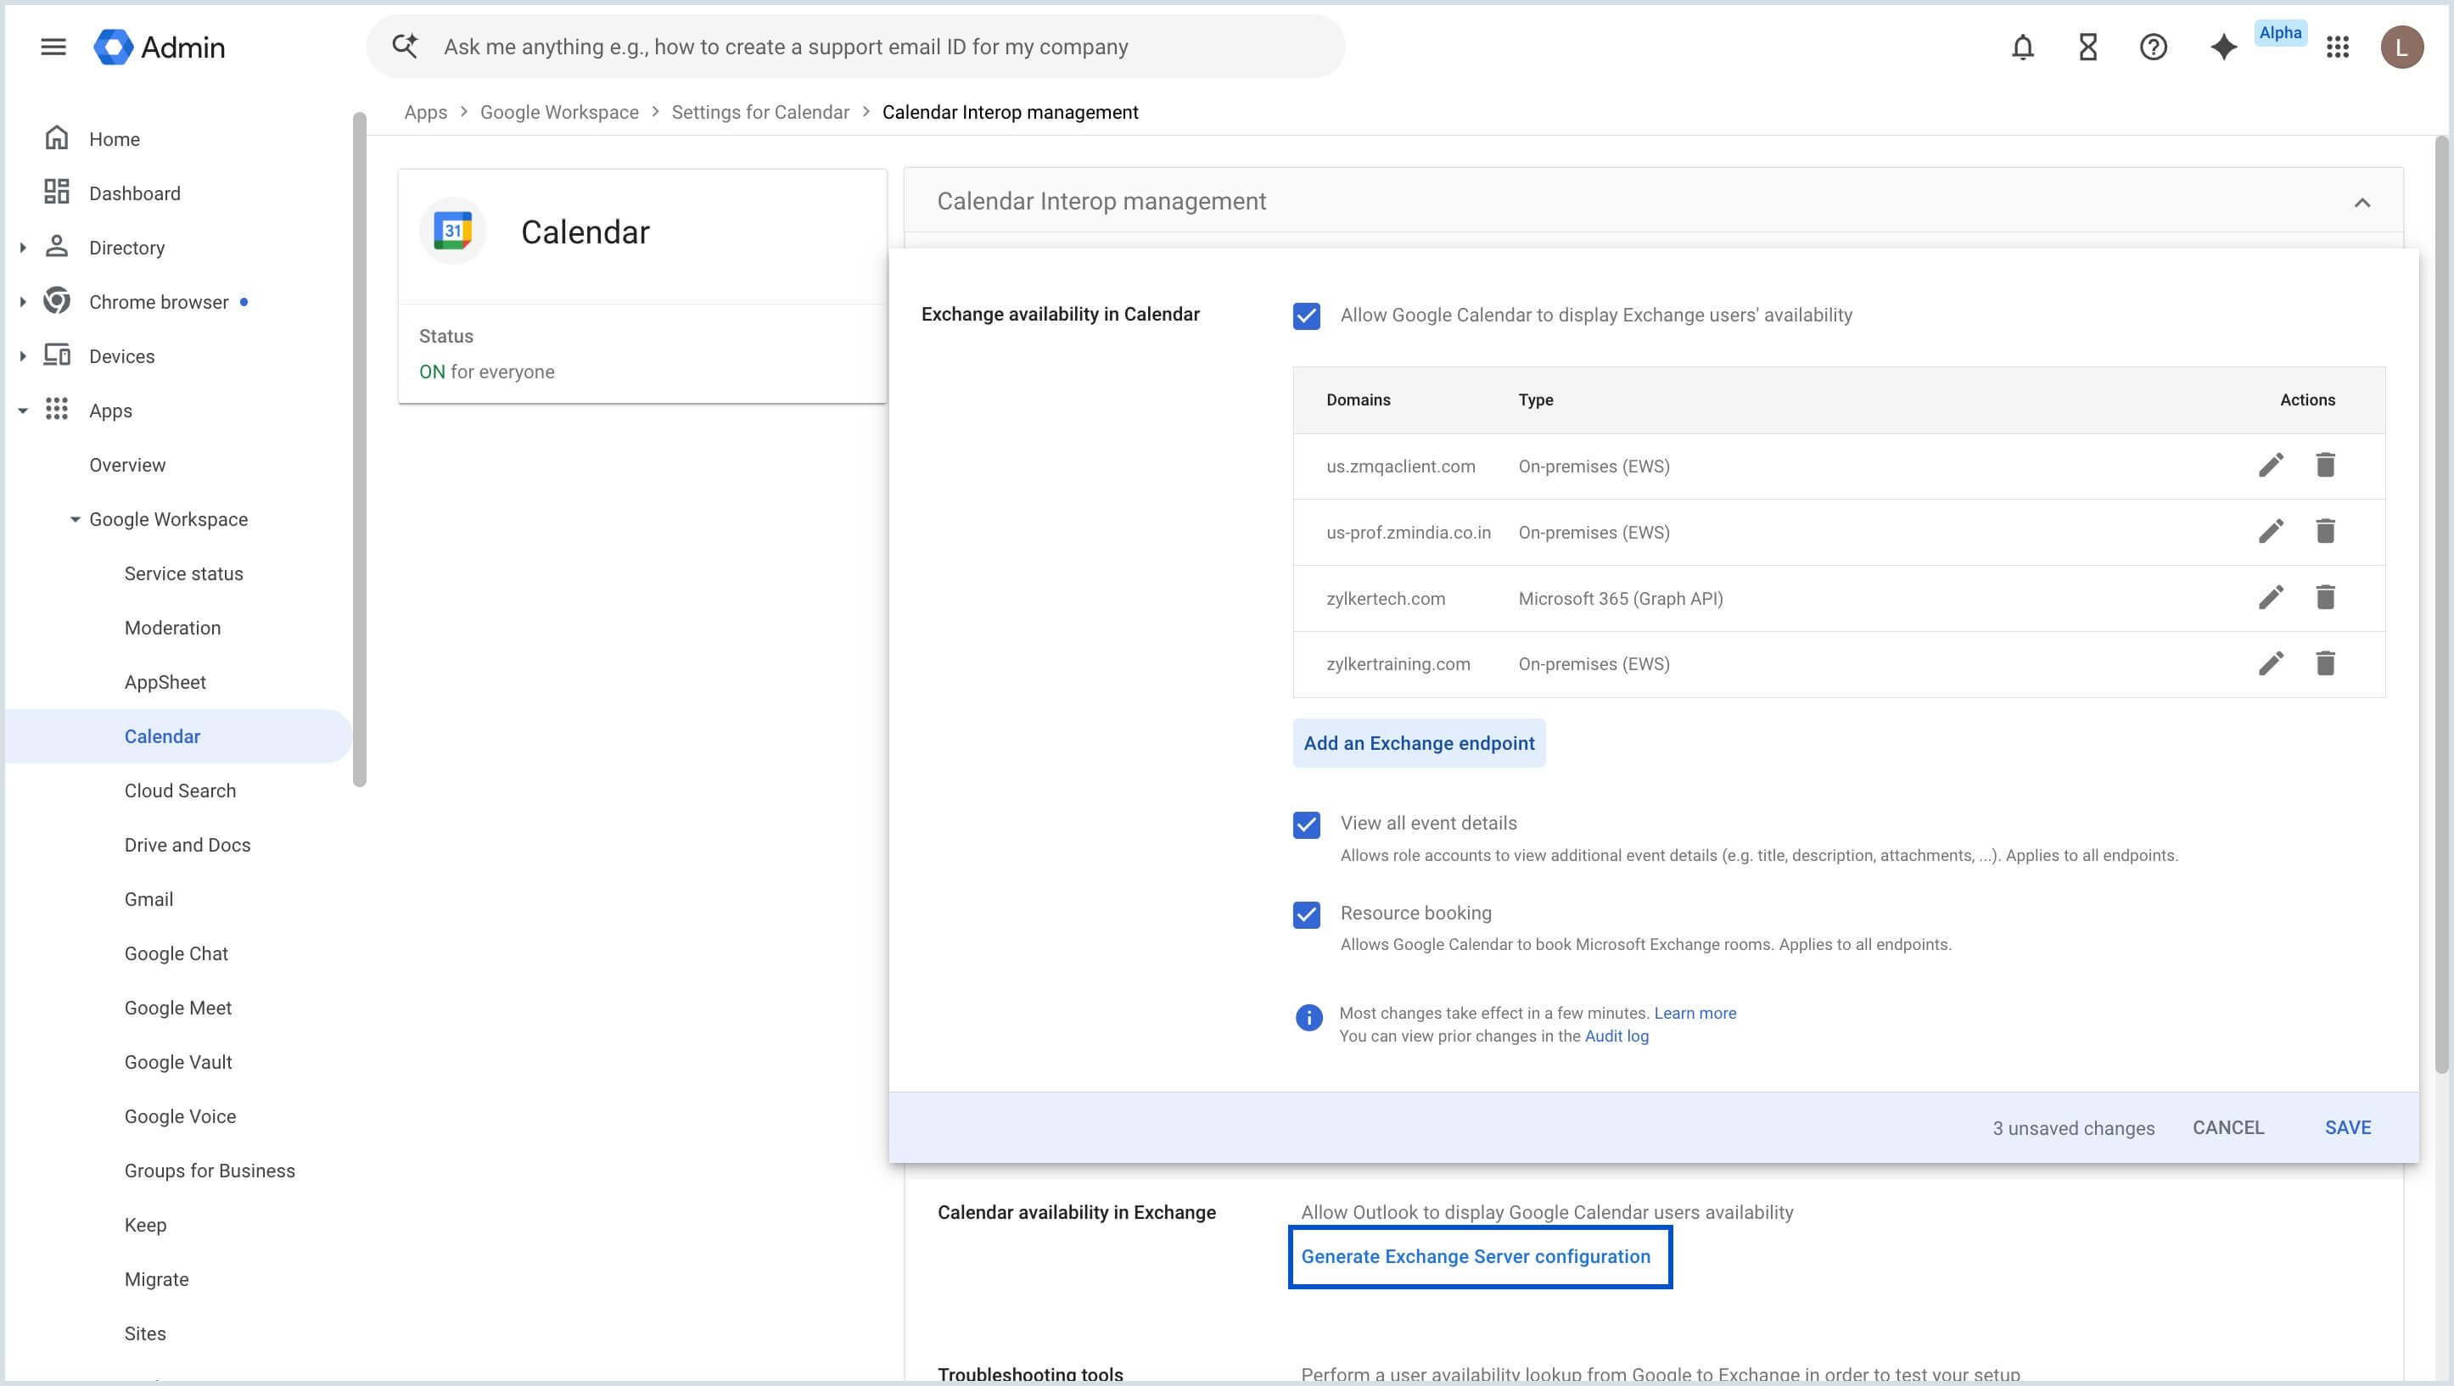Viewport: 2454px width, 1386px height.
Task: Click the Ask me anything search field
Action: pyautogui.click(x=855, y=47)
